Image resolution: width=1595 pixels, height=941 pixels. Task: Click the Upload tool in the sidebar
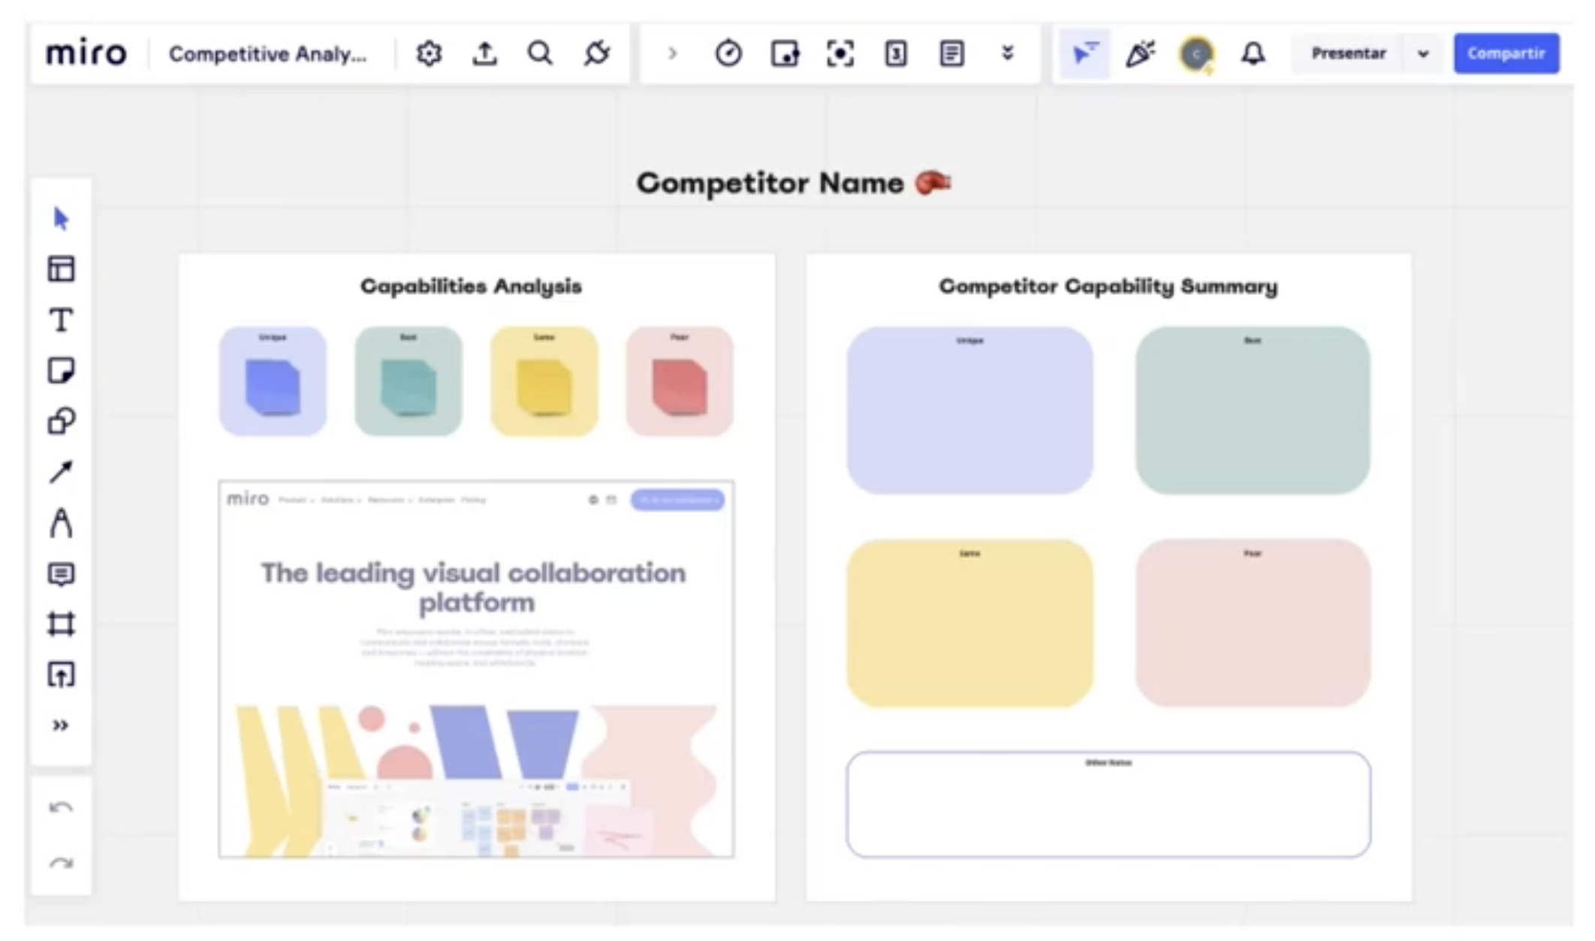coord(61,675)
